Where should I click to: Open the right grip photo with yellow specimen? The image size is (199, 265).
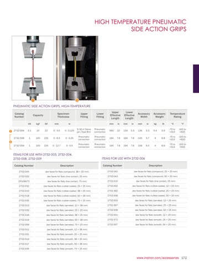click(x=77, y=68)
